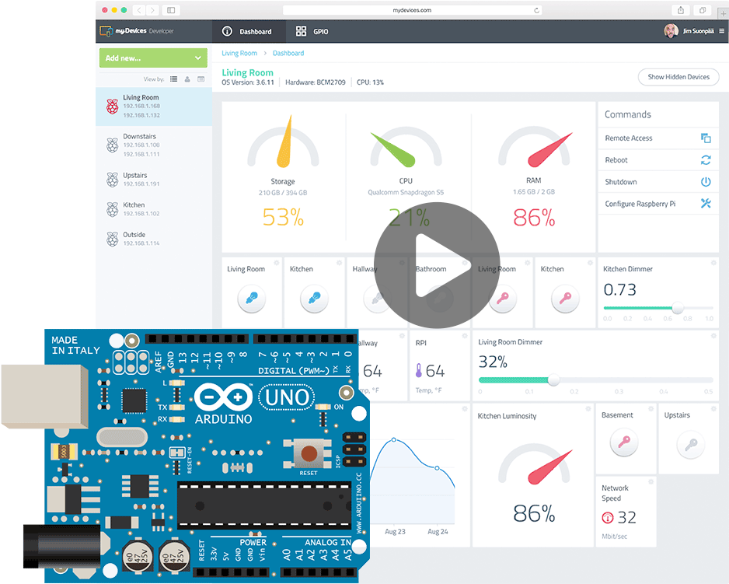729x584 pixels.
Task: Click the Reboot refresh-arrows icon
Action: (706, 159)
